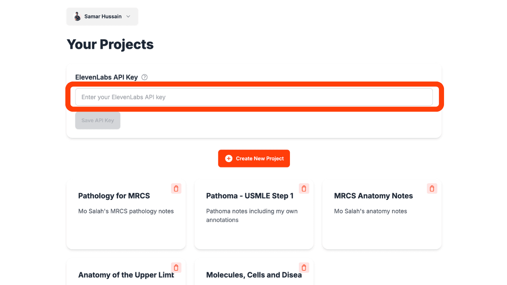Screen dimensions: 507x285
Task: Delete the MRCS Anatomy Notes project
Action: pyautogui.click(x=432, y=188)
